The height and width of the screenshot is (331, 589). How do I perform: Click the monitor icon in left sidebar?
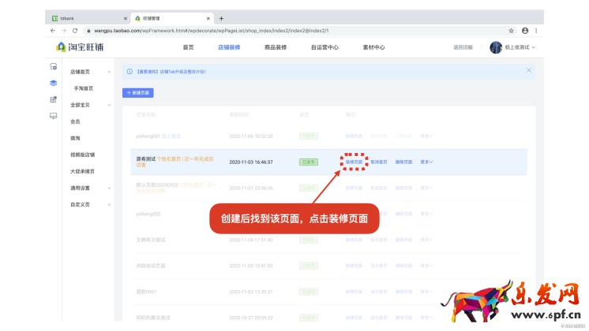tap(54, 116)
